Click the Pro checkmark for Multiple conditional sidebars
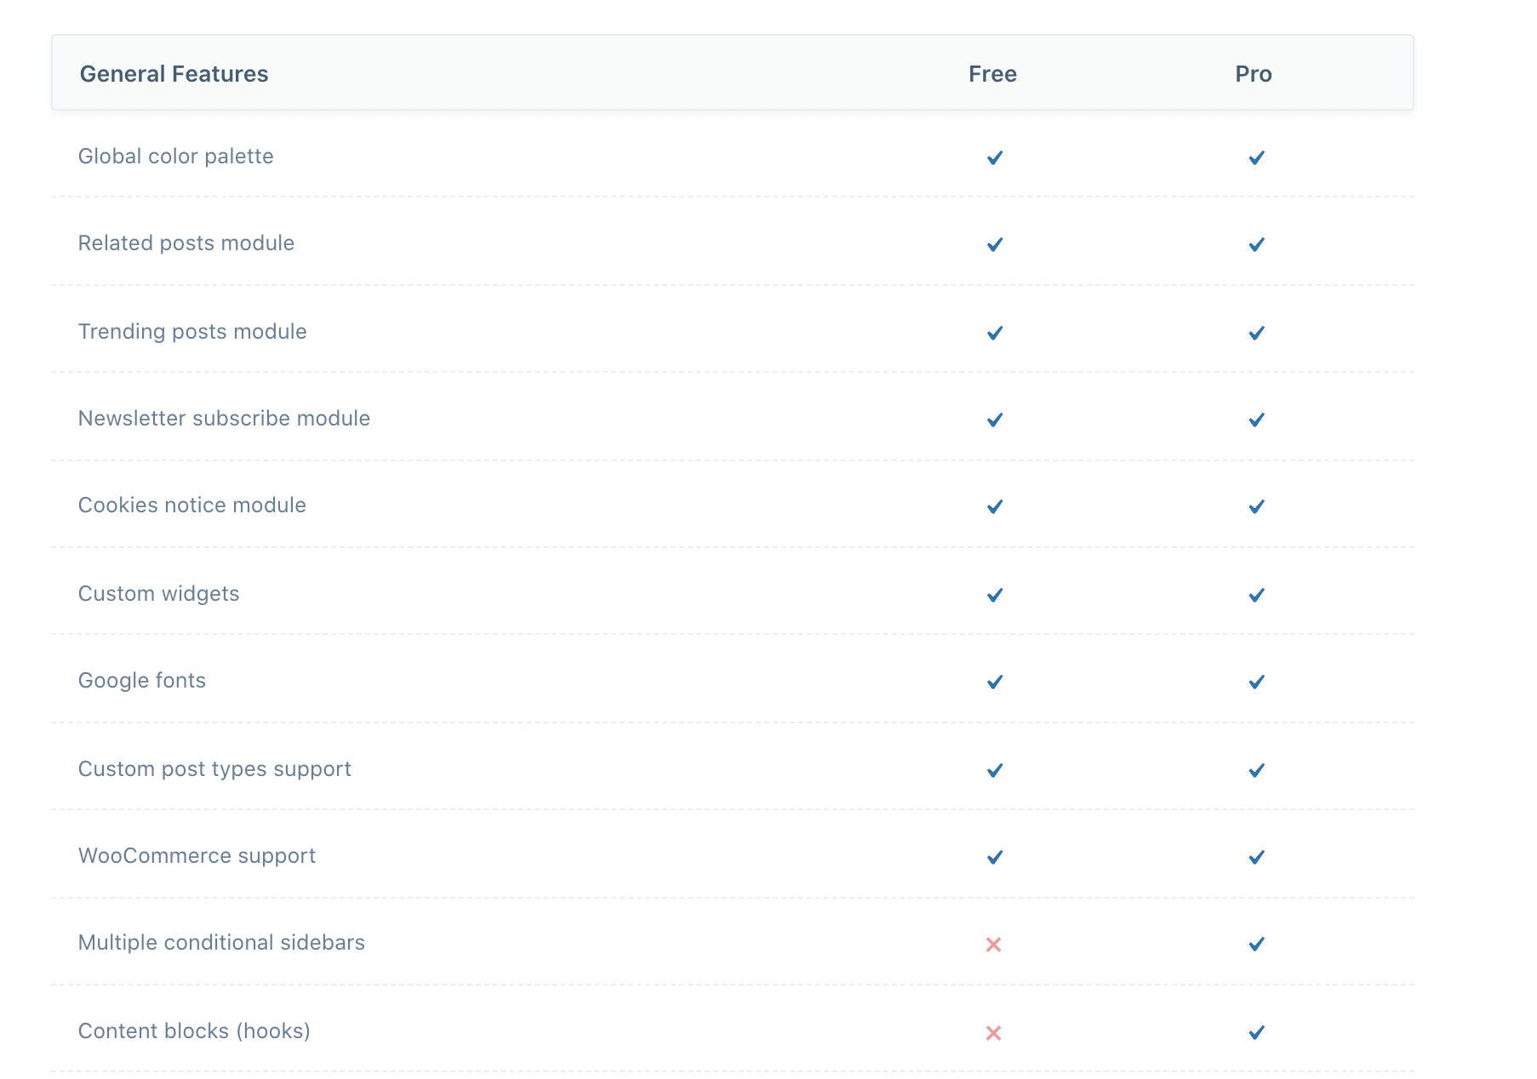Viewport: 1537px width, 1079px height. (1255, 944)
